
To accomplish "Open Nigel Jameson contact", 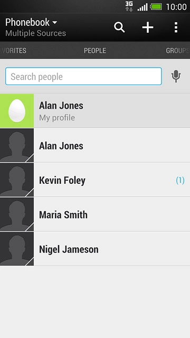I will click(95, 249).
